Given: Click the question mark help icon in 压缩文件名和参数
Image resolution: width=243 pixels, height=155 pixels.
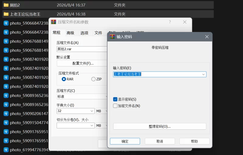Looking at the screenshot, I should (170, 22).
